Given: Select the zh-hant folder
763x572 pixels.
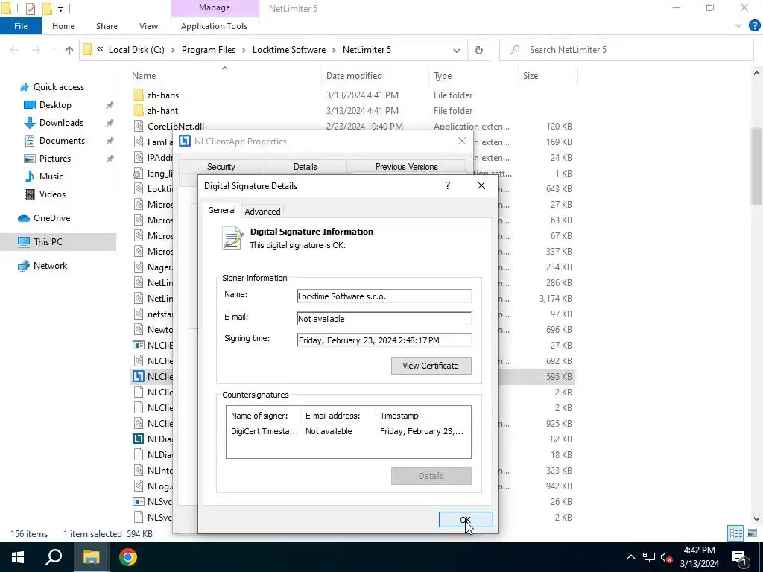Looking at the screenshot, I should [x=162, y=111].
